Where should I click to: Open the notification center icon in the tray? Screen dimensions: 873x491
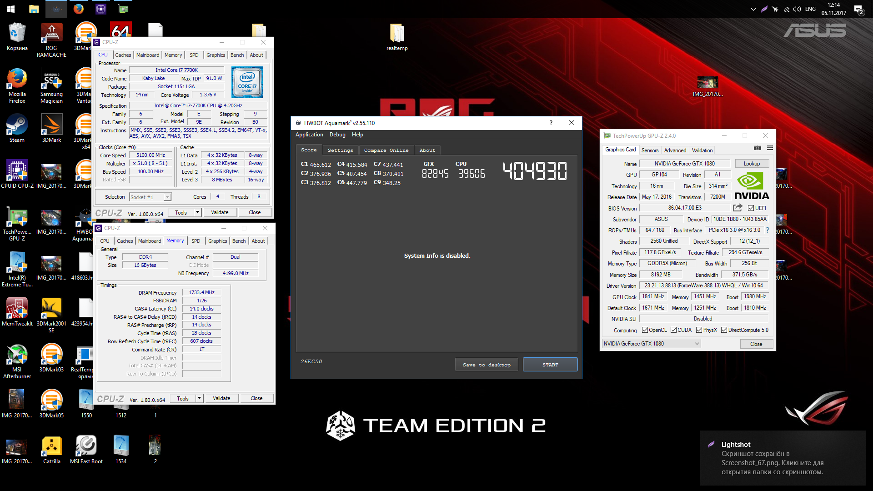[x=858, y=9]
